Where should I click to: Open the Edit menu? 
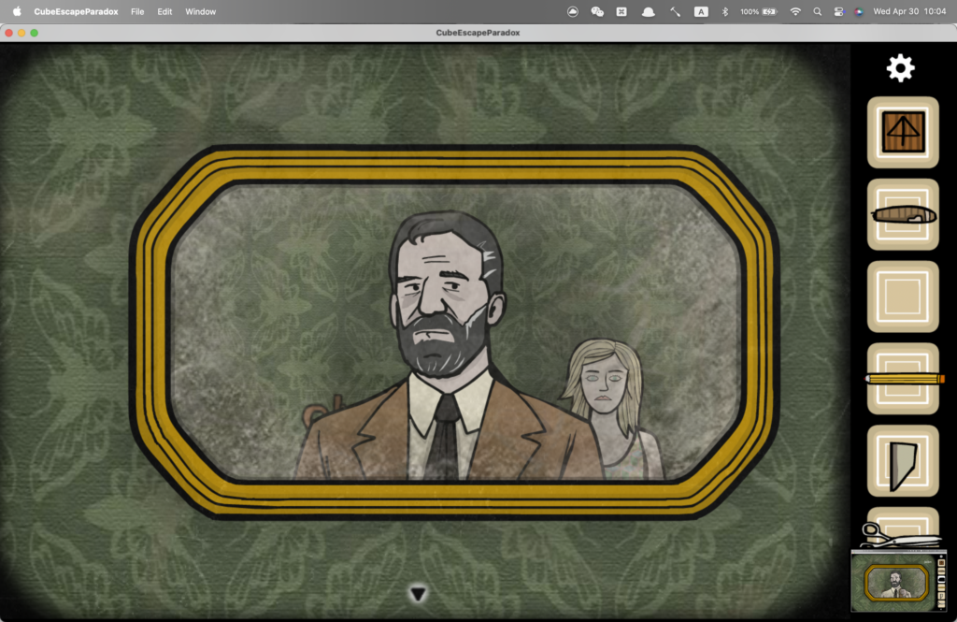tap(164, 11)
